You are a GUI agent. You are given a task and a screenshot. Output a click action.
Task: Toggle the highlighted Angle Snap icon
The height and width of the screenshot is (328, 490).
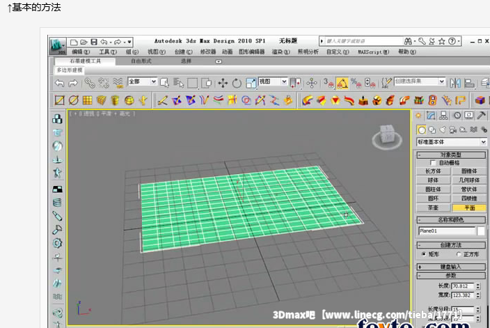point(342,83)
